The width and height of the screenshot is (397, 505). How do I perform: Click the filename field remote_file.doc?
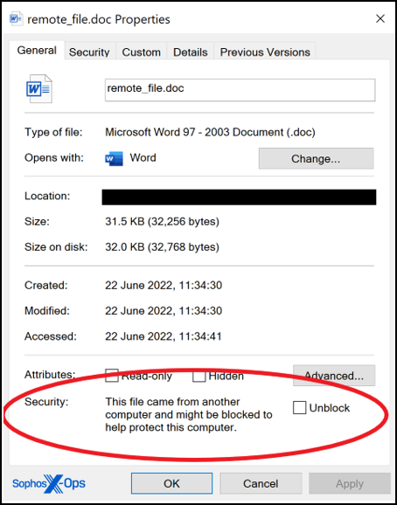pyautogui.click(x=240, y=90)
